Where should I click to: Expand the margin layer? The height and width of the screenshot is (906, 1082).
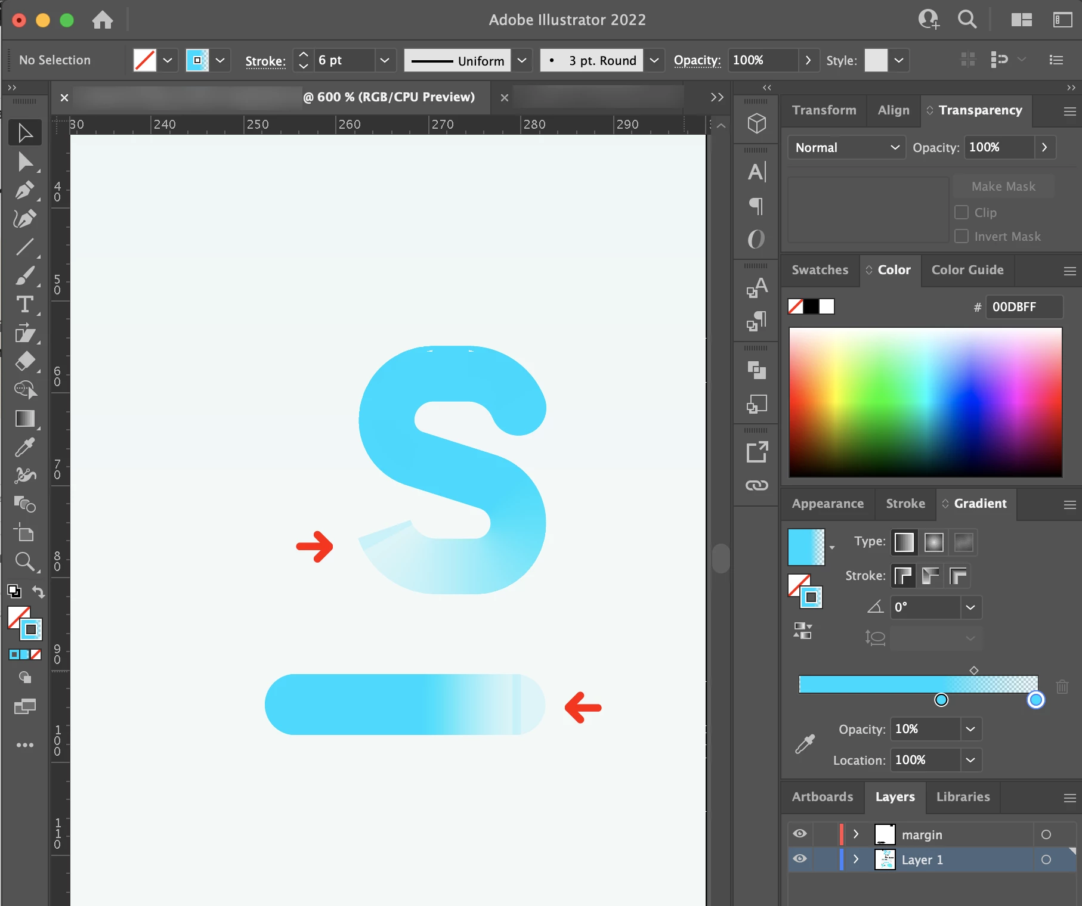coord(856,834)
